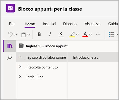This screenshot has width=119, height=100.
Task: Expand the Terrie Cline section
Action: pos(20,77)
